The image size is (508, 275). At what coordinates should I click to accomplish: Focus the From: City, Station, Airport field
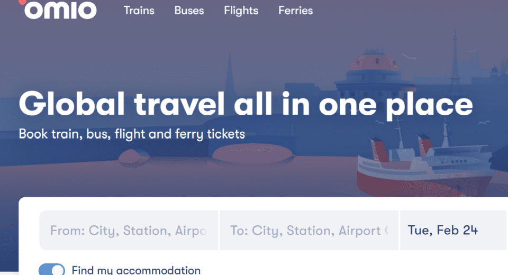129,231
